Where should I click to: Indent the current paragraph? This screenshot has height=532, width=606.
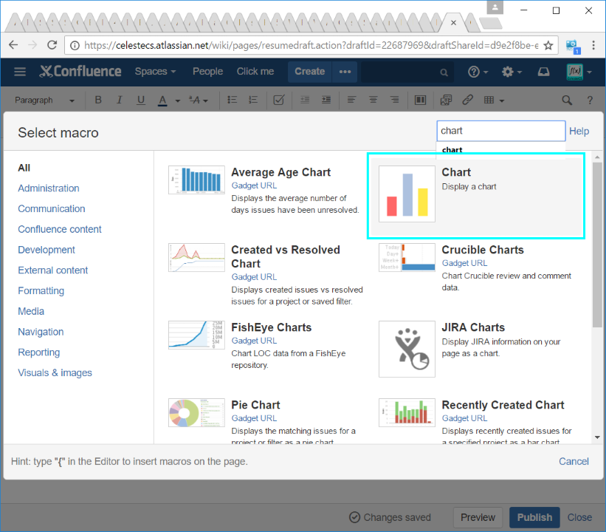tap(326, 100)
